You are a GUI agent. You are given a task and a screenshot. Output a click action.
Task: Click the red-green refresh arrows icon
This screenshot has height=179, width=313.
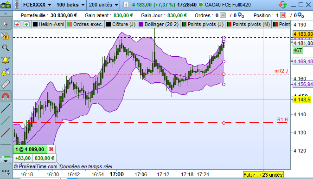(x=283, y=5)
